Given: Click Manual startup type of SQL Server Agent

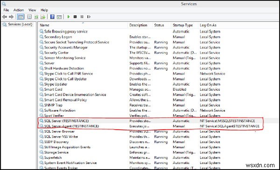Looking at the screenshot, I should click(179, 126).
